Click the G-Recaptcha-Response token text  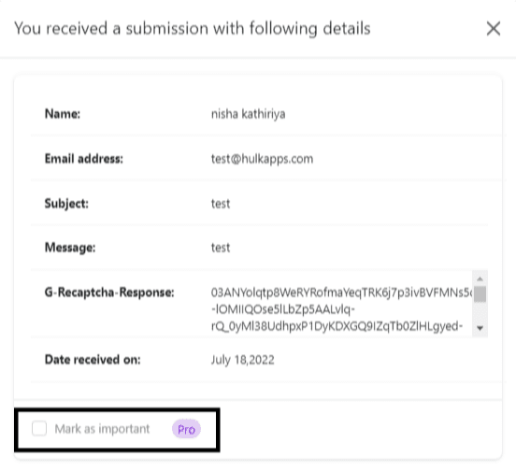click(341, 309)
